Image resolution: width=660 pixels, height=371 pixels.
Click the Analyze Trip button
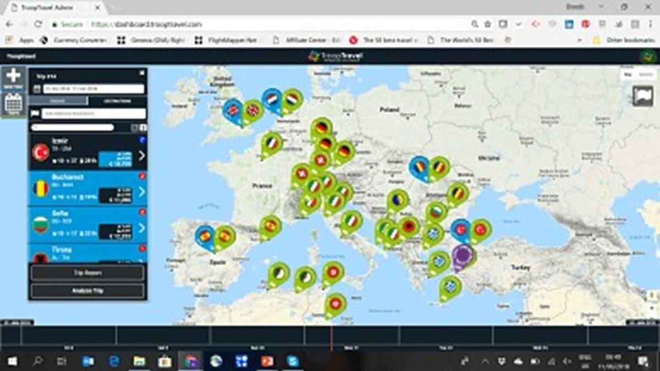(87, 291)
